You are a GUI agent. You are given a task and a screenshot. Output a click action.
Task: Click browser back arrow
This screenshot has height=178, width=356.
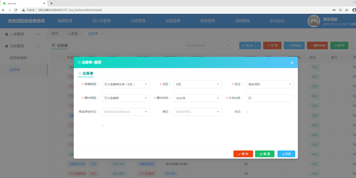click(3, 10)
